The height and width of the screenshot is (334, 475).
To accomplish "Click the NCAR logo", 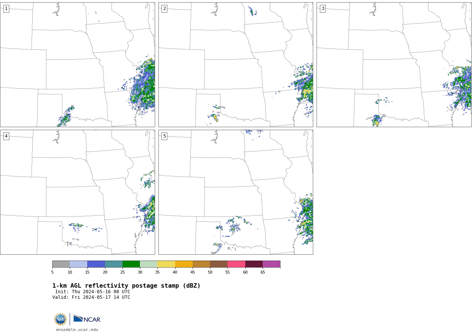I will (x=87, y=319).
